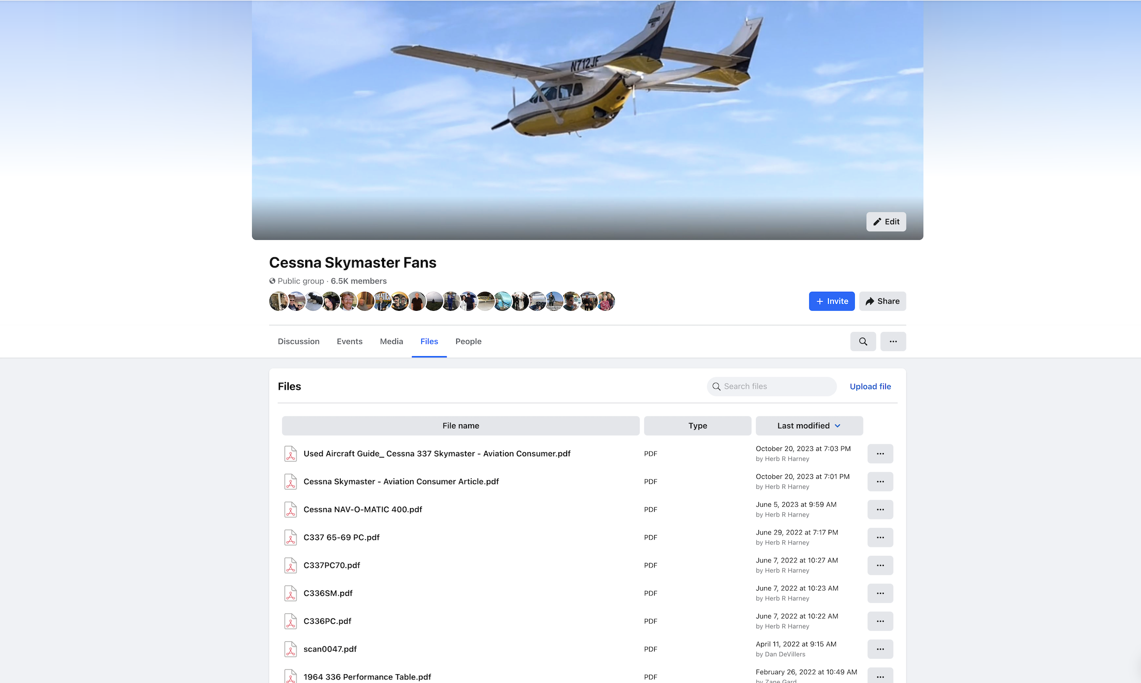Viewport: 1141px width, 683px height.
Task: Open options for Cessna NAV-O-MATIC 400.pdf
Action: pyautogui.click(x=880, y=509)
